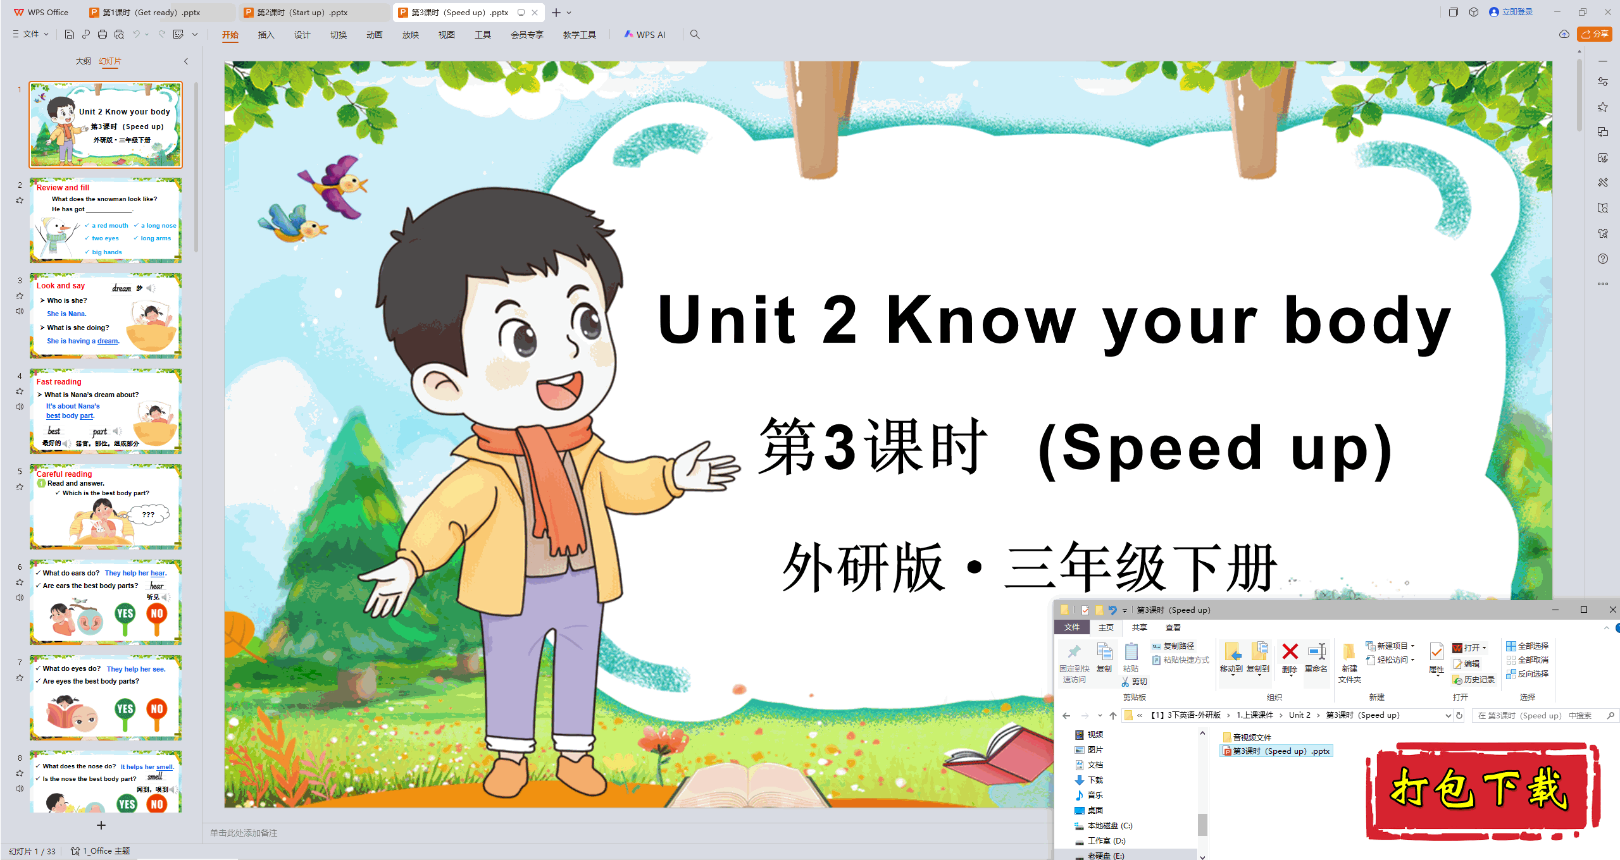The width and height of the screenshot is (1620, 860).
Task: Select 第3课时 (Speed up).pptx file in Explorer
Action: (1276, 751)
